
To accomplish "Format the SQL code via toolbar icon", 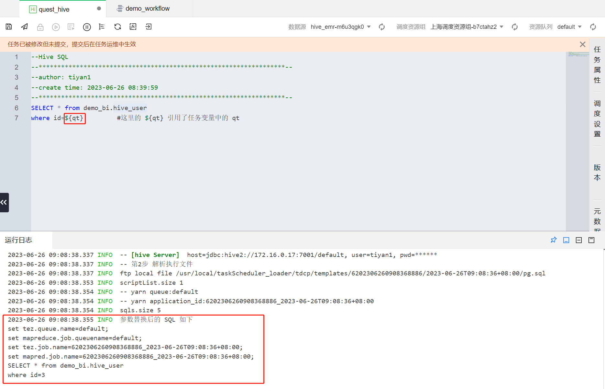I will (x=102, y=27).
